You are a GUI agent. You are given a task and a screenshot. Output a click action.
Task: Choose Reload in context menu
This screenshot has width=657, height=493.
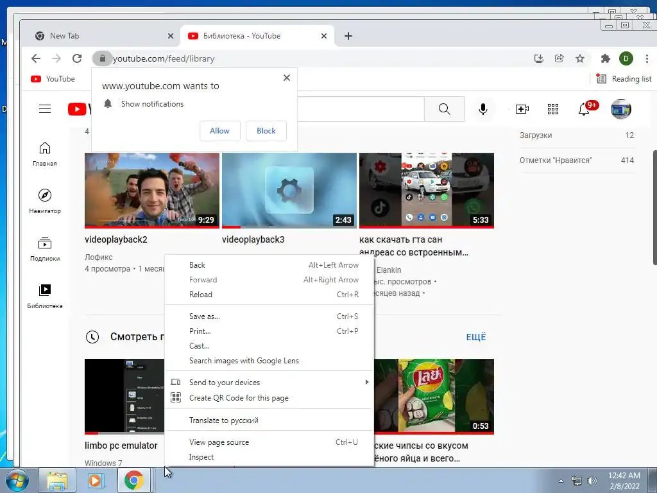pos(269,294)
